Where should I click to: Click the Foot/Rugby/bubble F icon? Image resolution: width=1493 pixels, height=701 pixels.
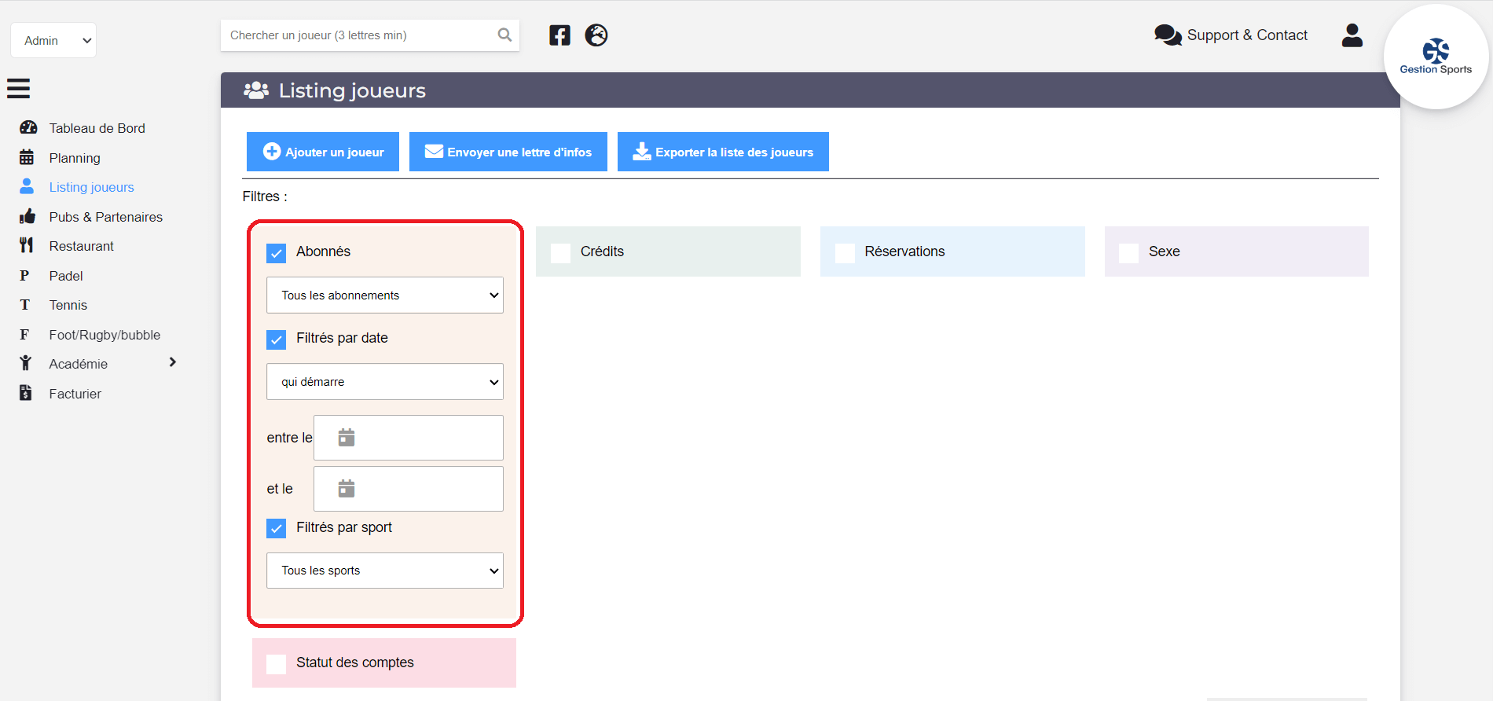click(x=24, y=334)
